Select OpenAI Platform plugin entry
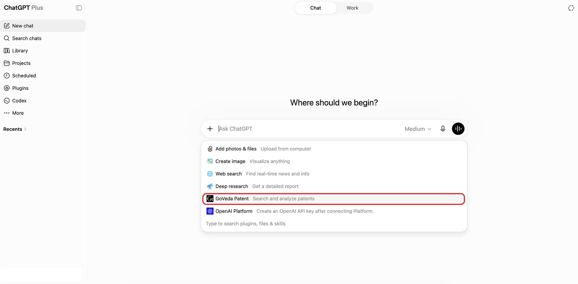The image size is (578, 284). (x=334, y=211)
